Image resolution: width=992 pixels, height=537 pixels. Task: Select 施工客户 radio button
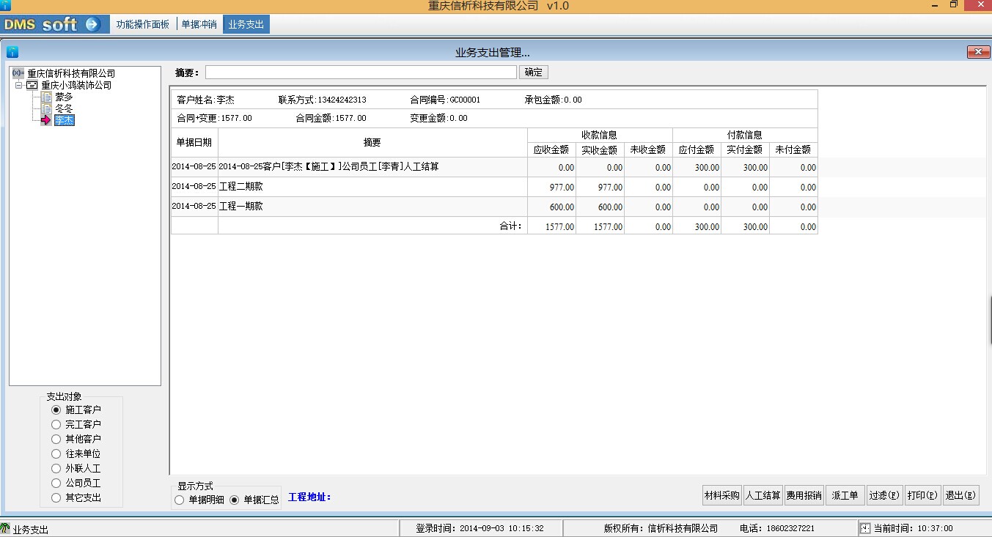point(56,410)
